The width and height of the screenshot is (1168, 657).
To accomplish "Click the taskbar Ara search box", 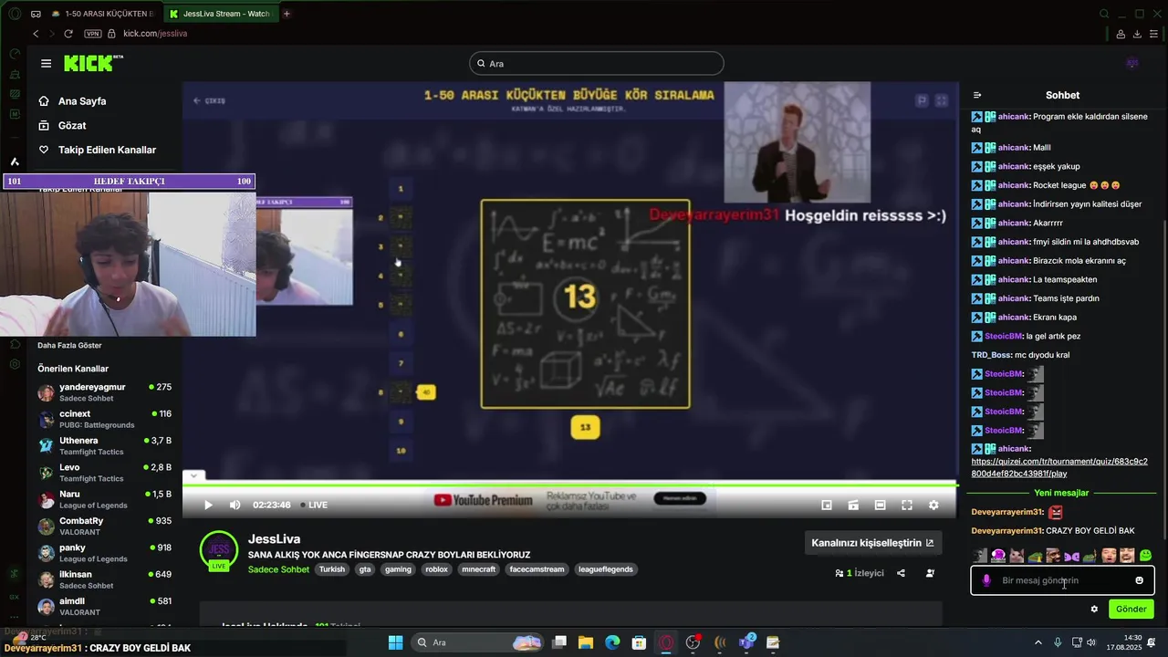I will 477,642.
